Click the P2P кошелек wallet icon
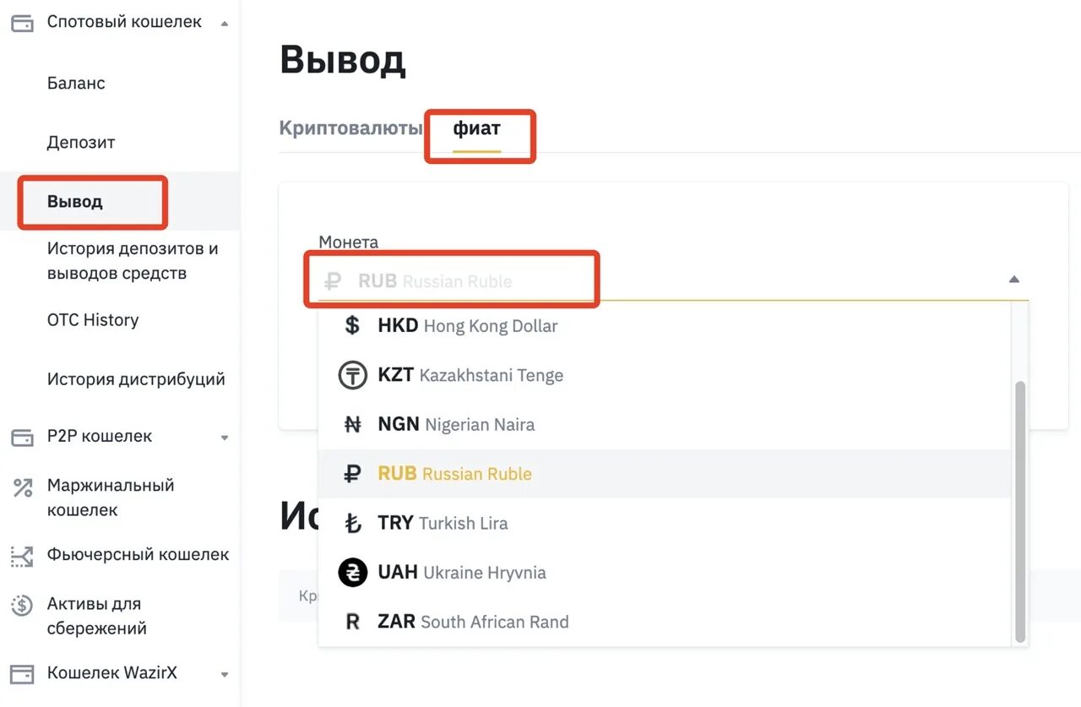This screenshot has height=707, width=1081. click(22, 438)
